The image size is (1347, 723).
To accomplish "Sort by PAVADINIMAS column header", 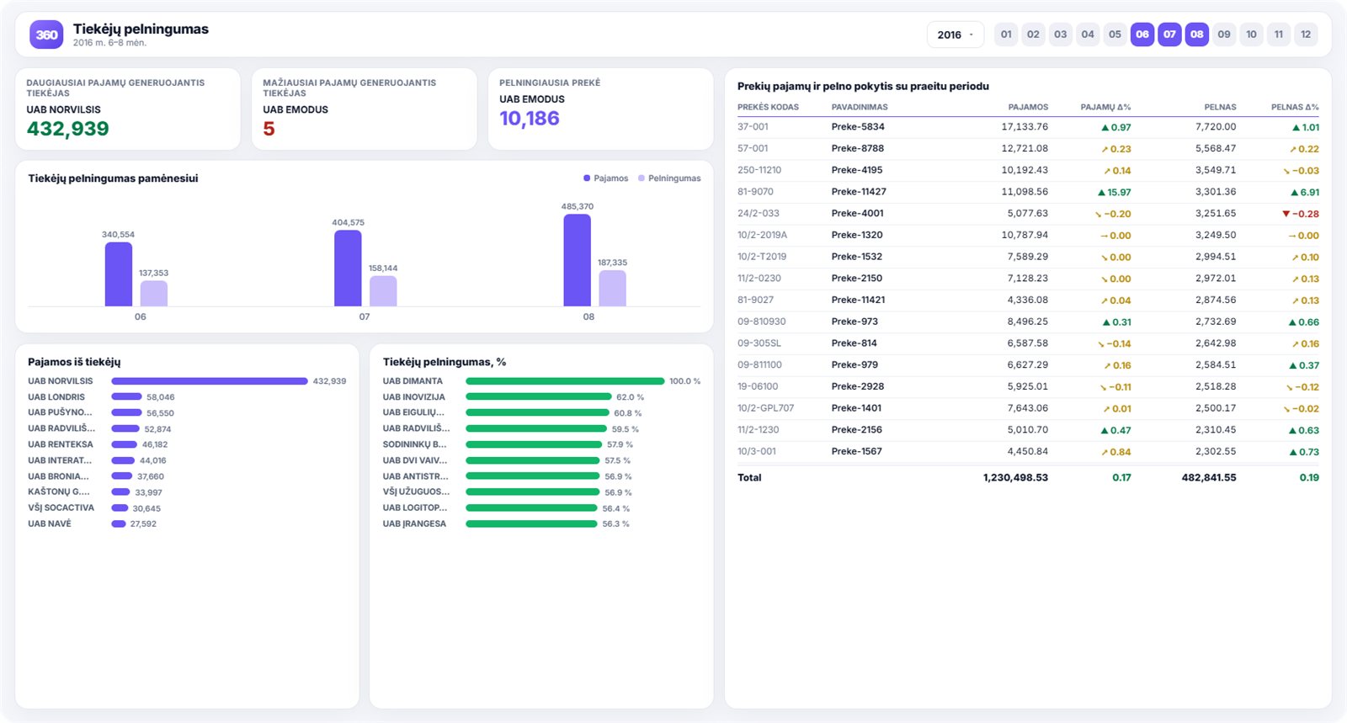I will tap(860, 107).
